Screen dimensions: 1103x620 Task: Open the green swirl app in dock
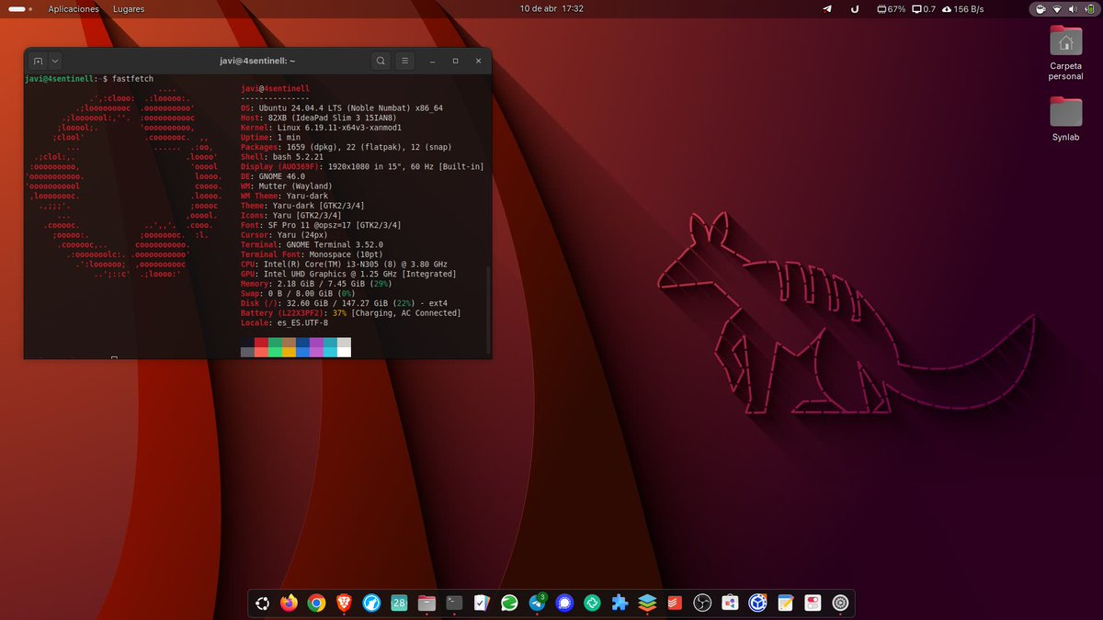[x=509, y=603]
